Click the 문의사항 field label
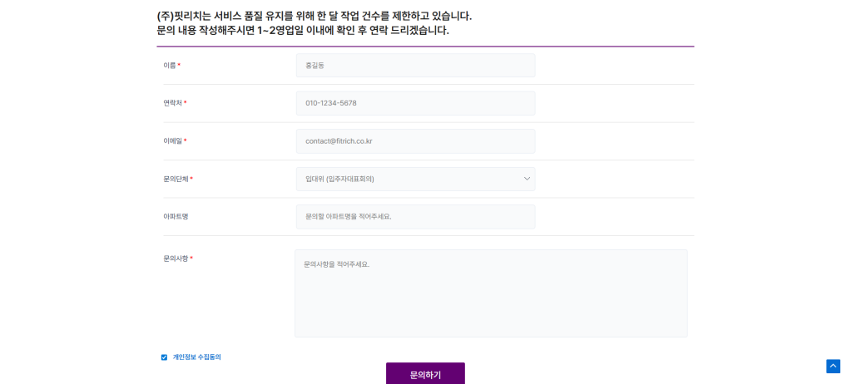The width and height of the screenshot is (852, 384). pos(176,258)
